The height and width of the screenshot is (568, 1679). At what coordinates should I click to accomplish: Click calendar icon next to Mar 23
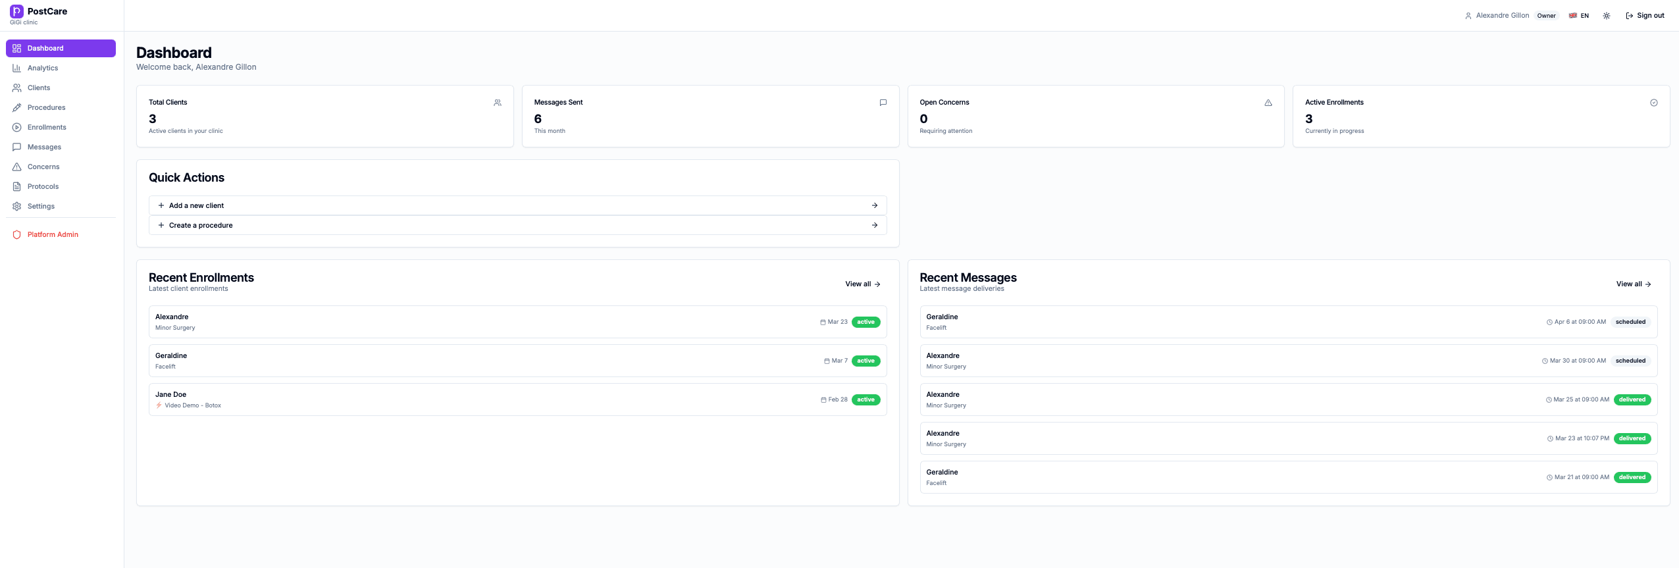point(823,323)
